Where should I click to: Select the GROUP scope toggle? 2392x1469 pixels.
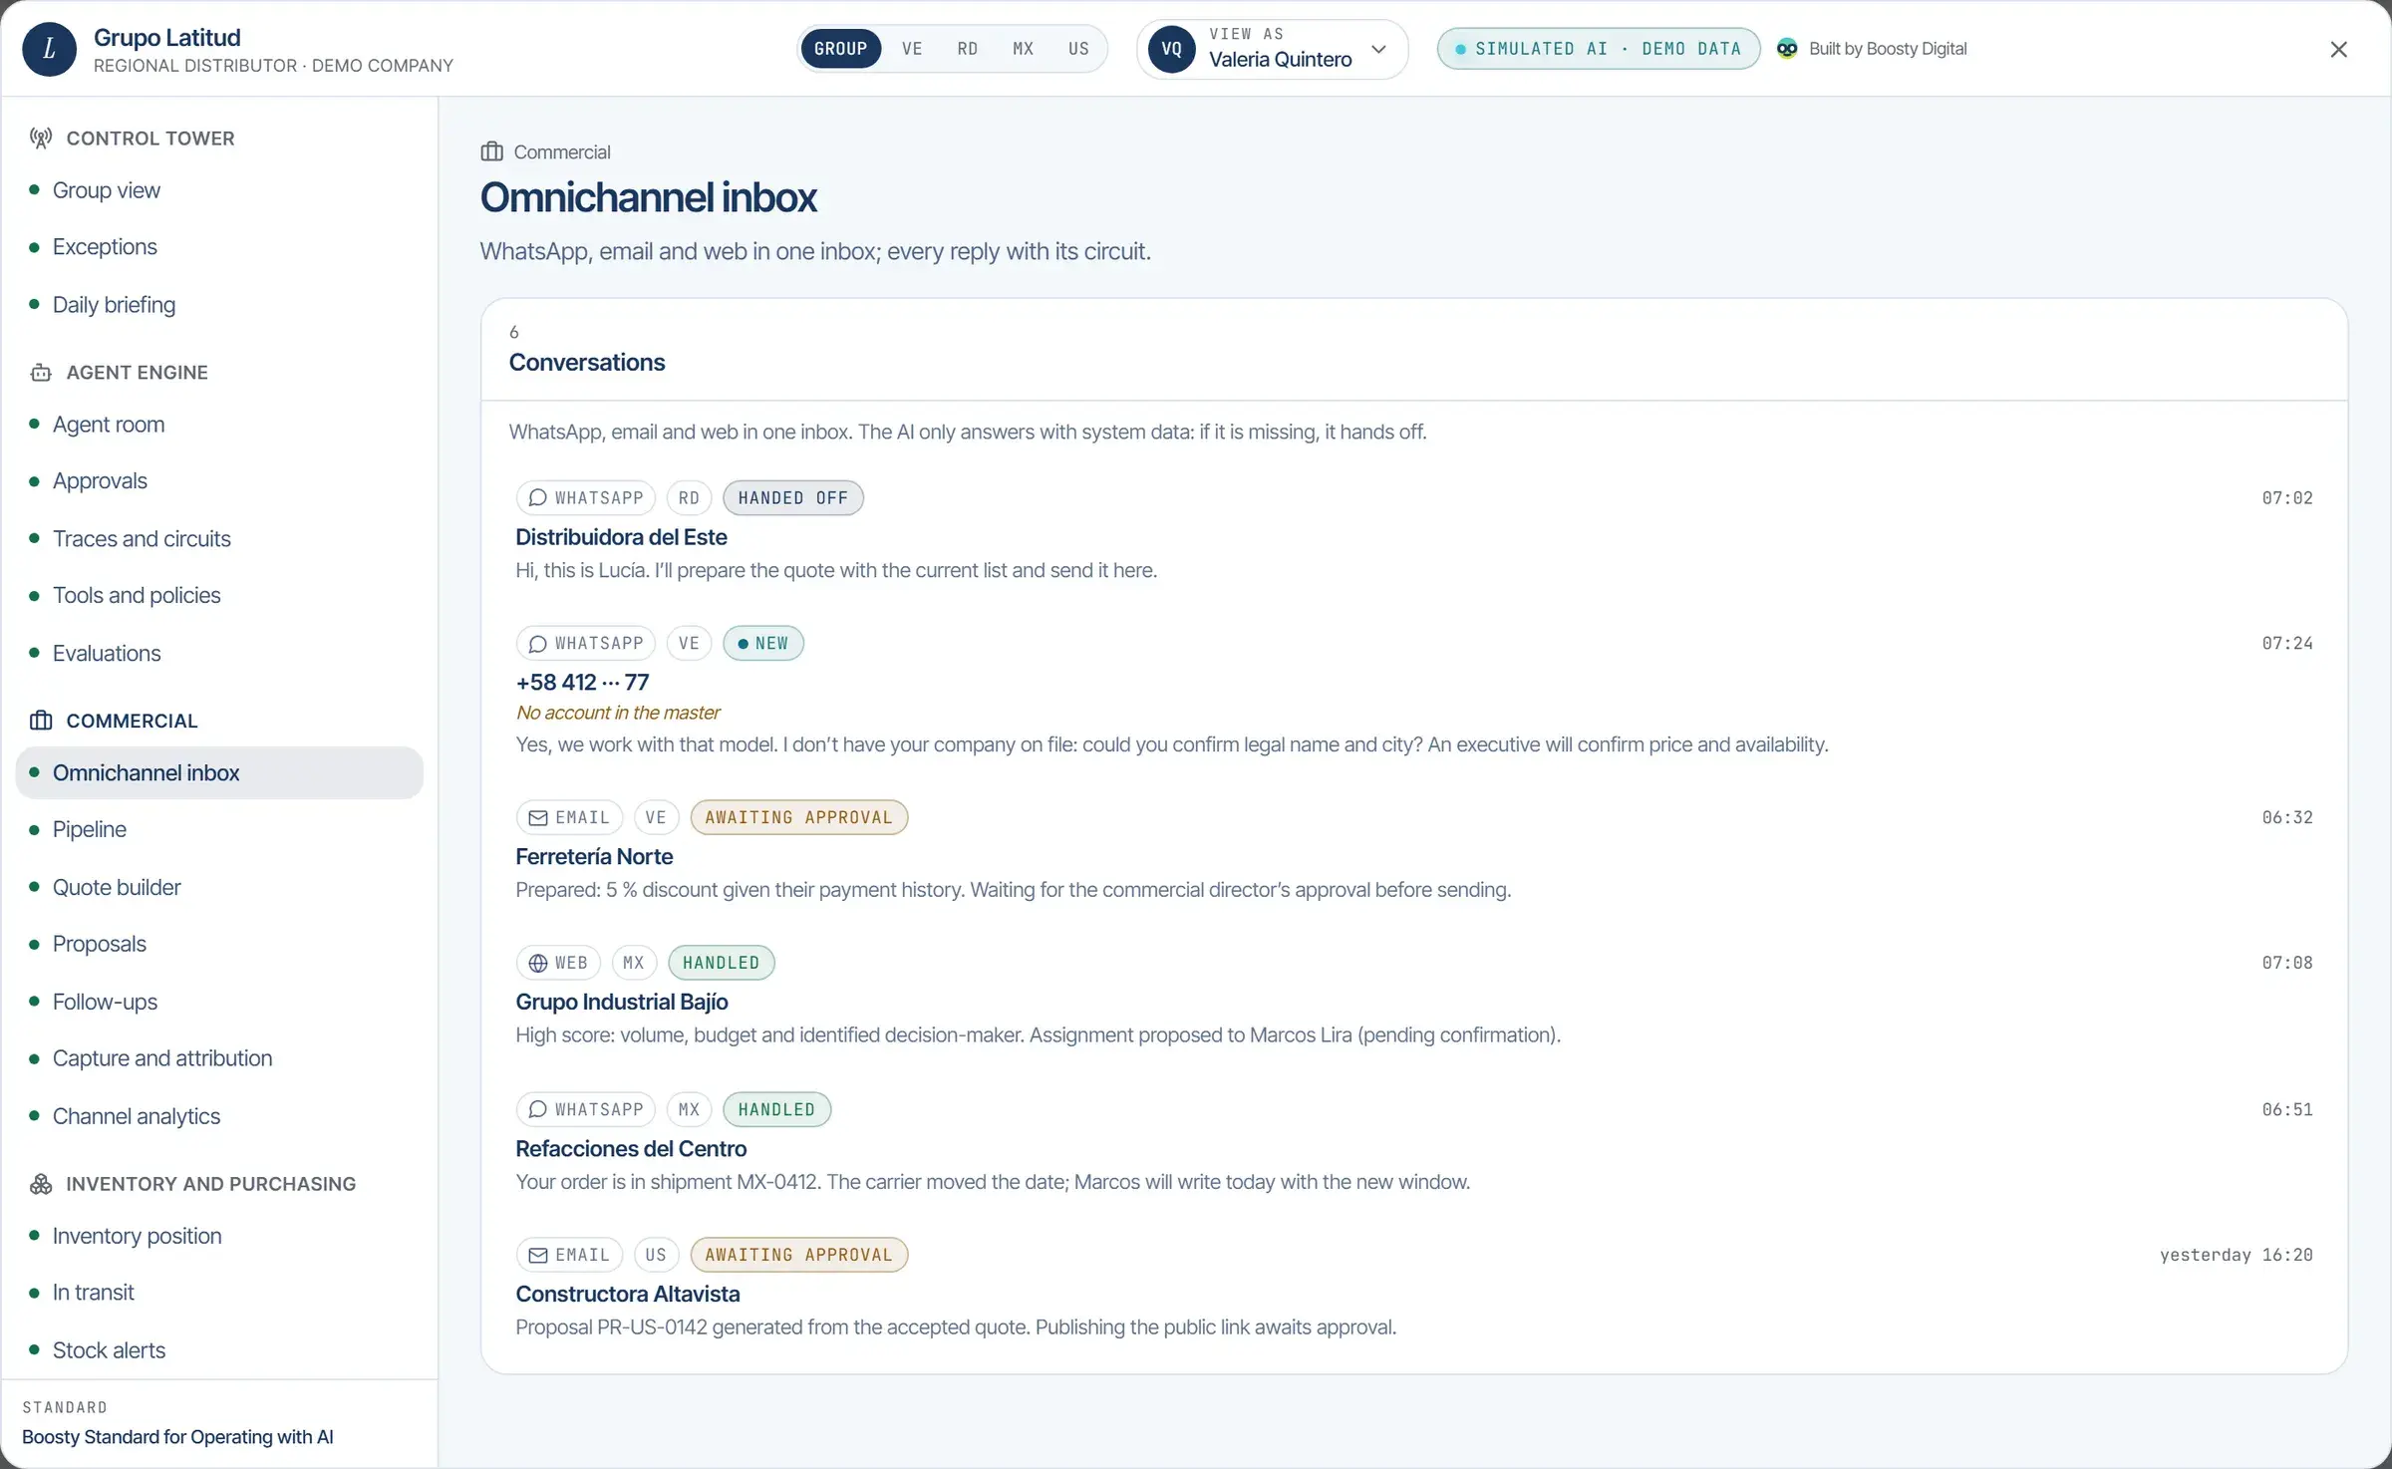841,49
